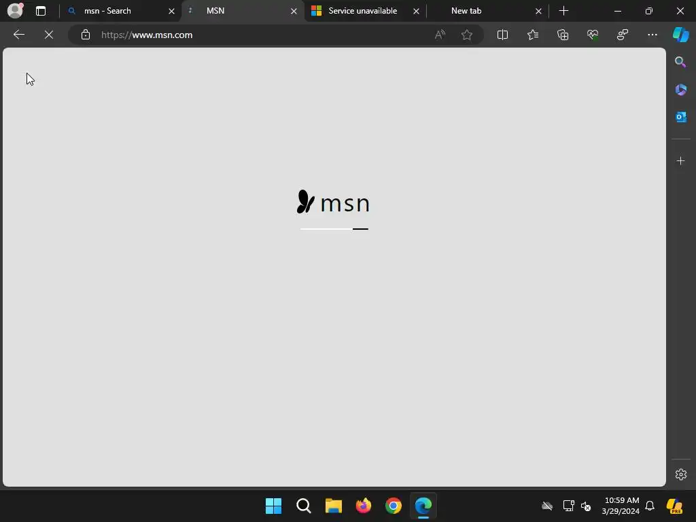This screenshot has height=522, width=696.
Task: Open the toolbar people icon
Action: [623, 35]
